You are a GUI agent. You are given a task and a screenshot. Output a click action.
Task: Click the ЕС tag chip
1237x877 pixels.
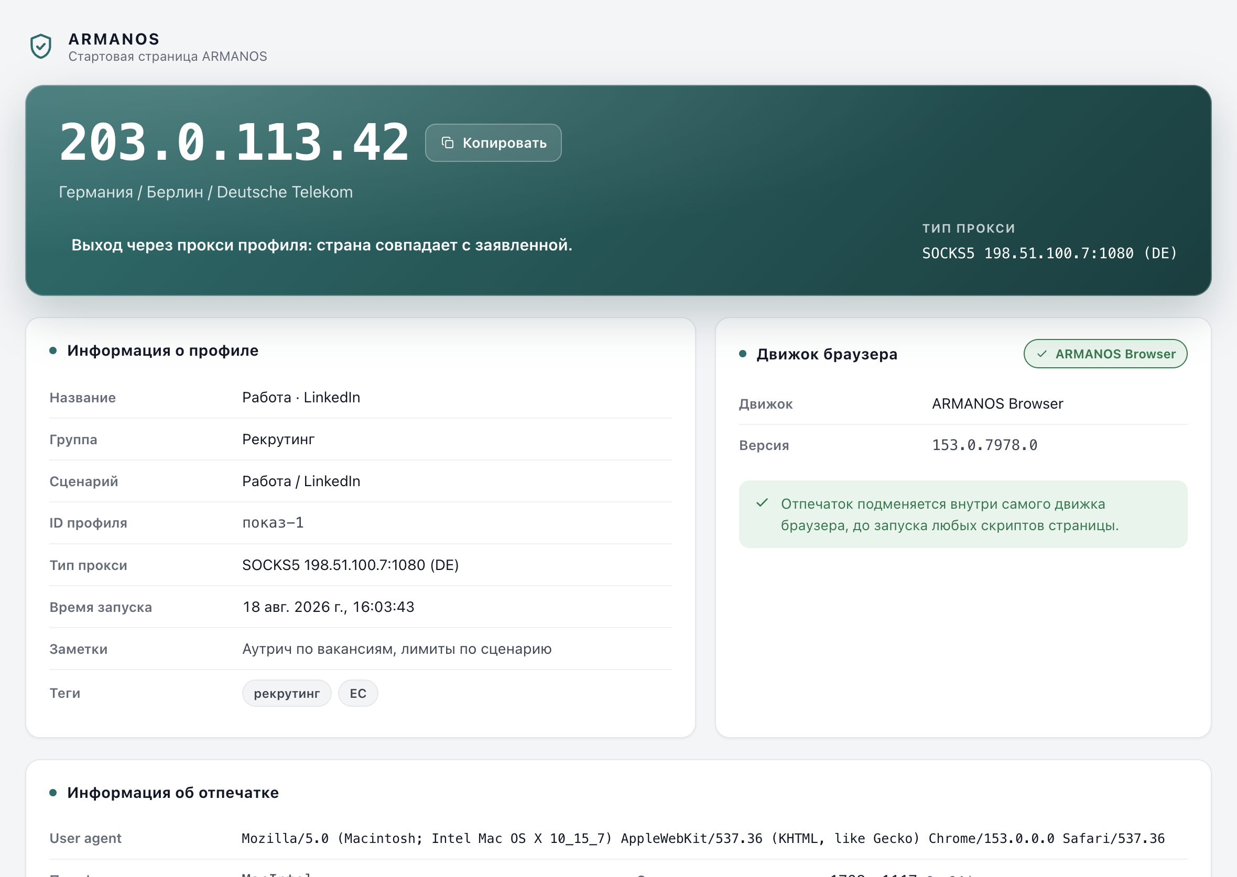pyautogui.click(x=358, y=694)
